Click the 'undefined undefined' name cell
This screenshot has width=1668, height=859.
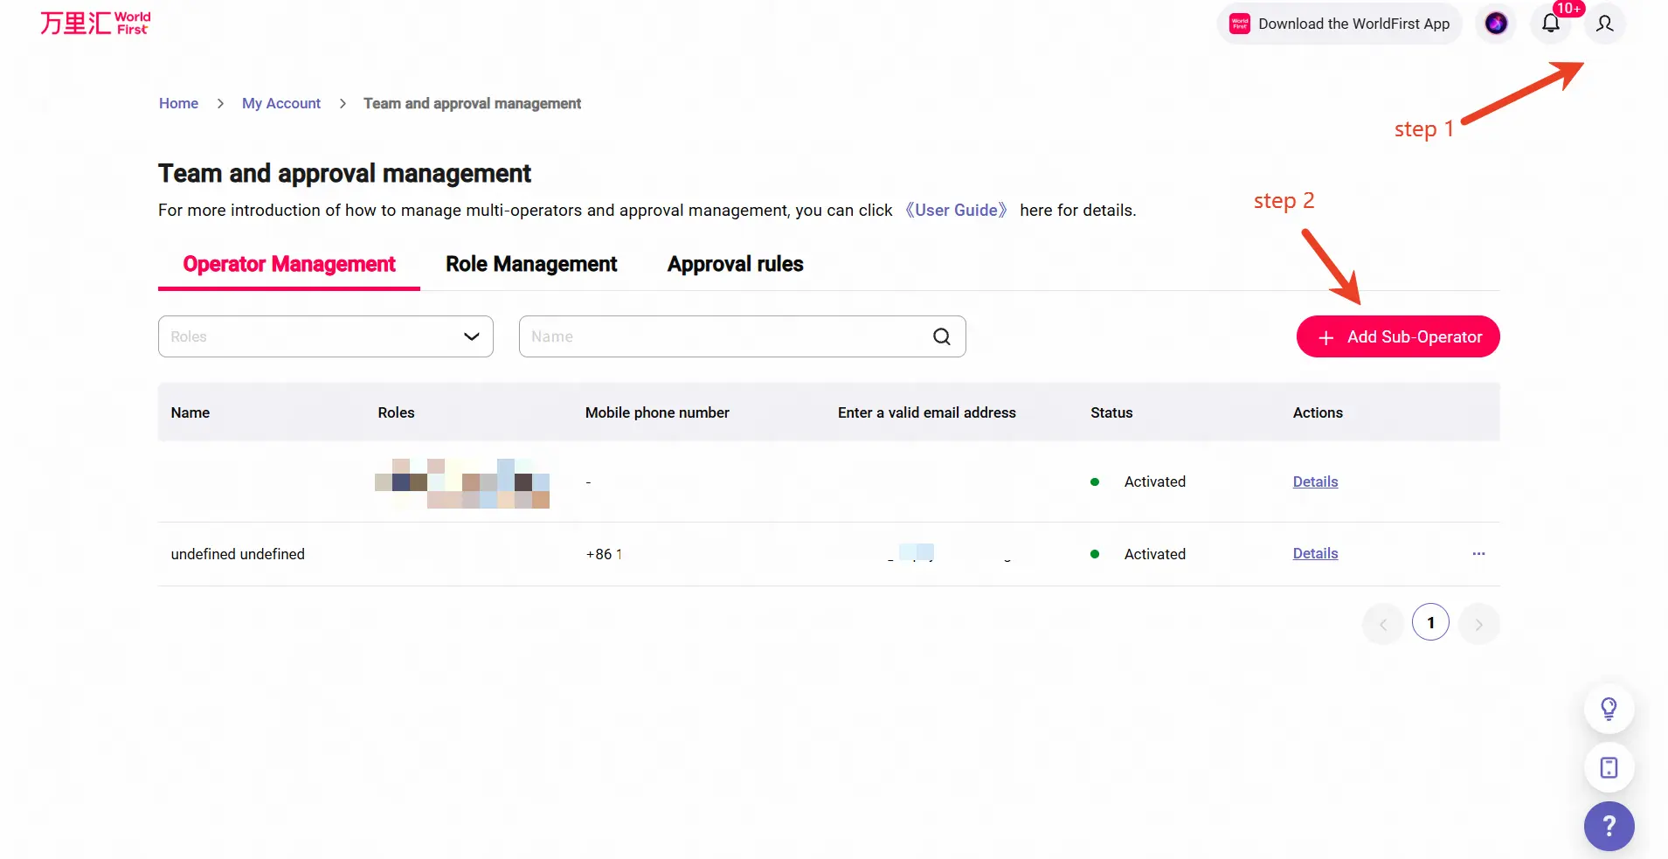pos(238,554)
